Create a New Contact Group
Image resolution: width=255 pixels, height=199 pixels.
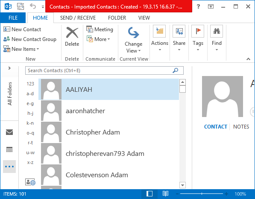[30, 39]
